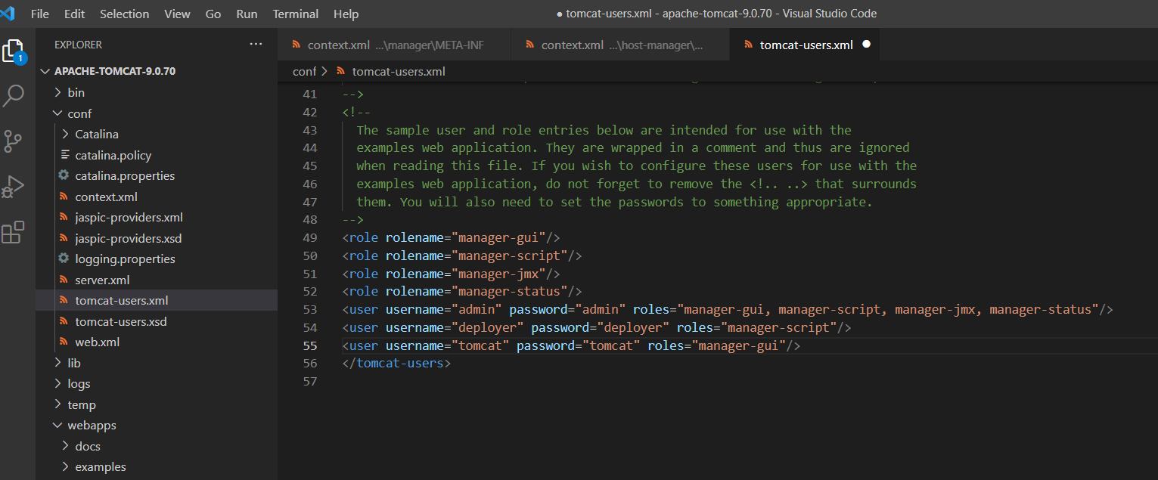Open web.xml file
The height and width of the screenshot is (480, 1158).
point(97,342)
